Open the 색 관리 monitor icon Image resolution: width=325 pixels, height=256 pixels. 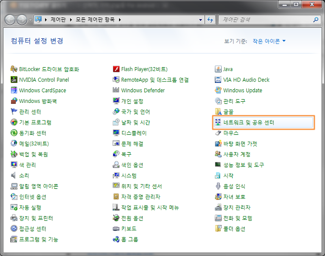point(14,165)
